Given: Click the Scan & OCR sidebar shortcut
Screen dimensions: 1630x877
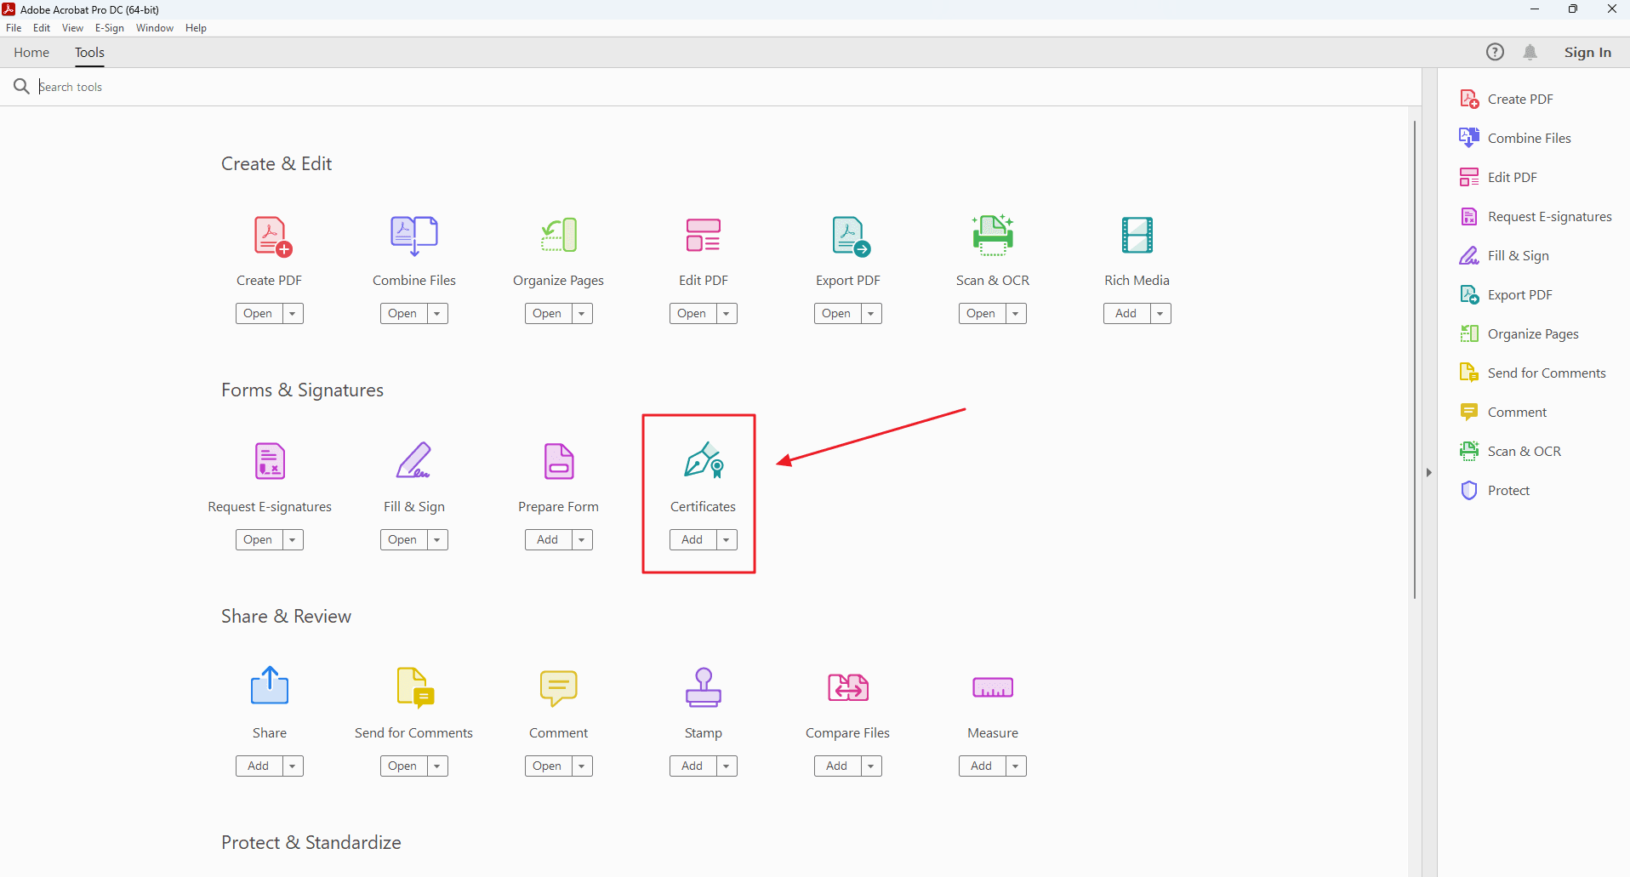Looking at the screenshot, I should (1511, 451).
